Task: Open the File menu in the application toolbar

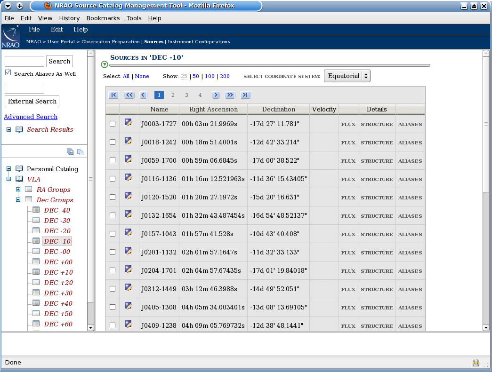Action: (x=34, y=29)
